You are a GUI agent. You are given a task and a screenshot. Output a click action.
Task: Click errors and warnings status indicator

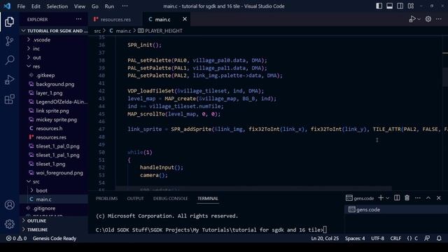pos(17,238)
